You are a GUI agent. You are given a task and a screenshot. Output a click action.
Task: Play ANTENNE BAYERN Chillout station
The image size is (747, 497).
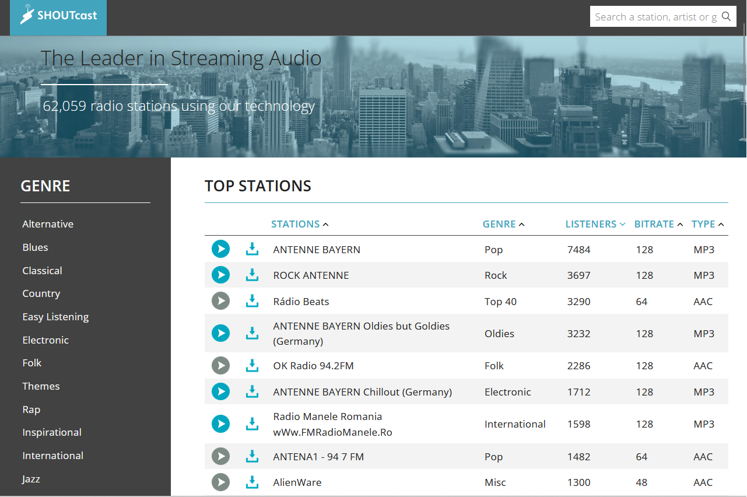pyautogui.click(x=220, y=391)
